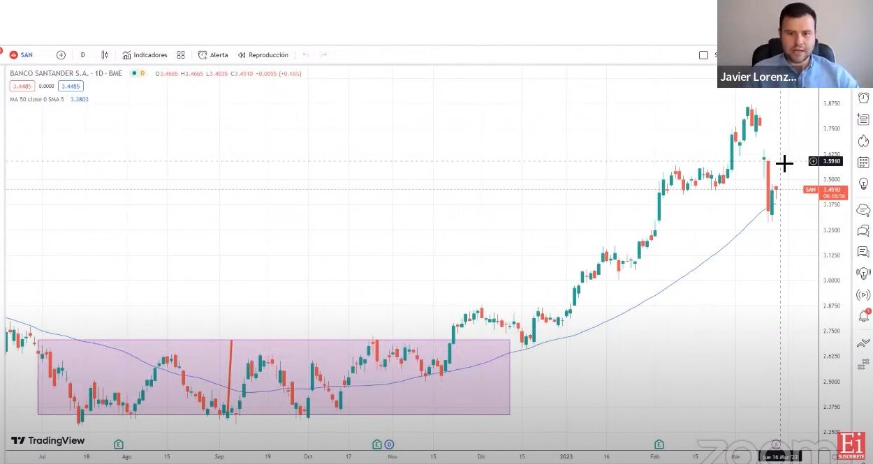Click the earnings E marker near Ago
The height and width of the screenshot is (464, 873).
point(119,444)
